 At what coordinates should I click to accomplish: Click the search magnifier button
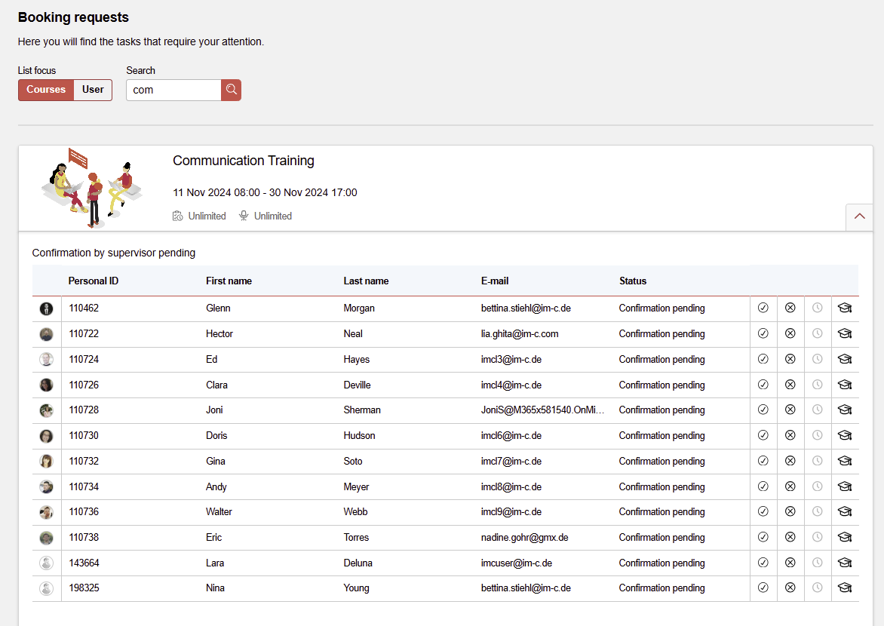point(231,90)
